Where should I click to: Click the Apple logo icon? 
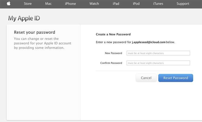pyautogui.click(x=9, y=3)
